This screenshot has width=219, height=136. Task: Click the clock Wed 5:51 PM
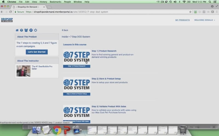pyautogui.click(x=199, y=2)
